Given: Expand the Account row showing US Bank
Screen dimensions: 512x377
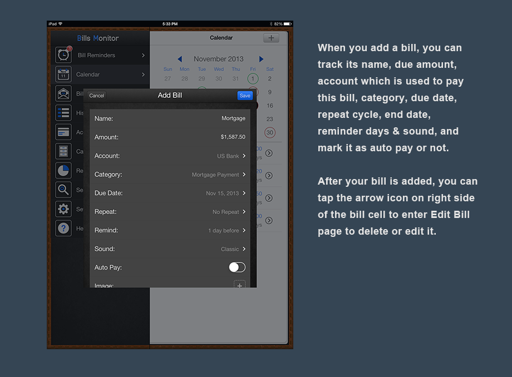Looking at the screenshot, I should [170, 156].
